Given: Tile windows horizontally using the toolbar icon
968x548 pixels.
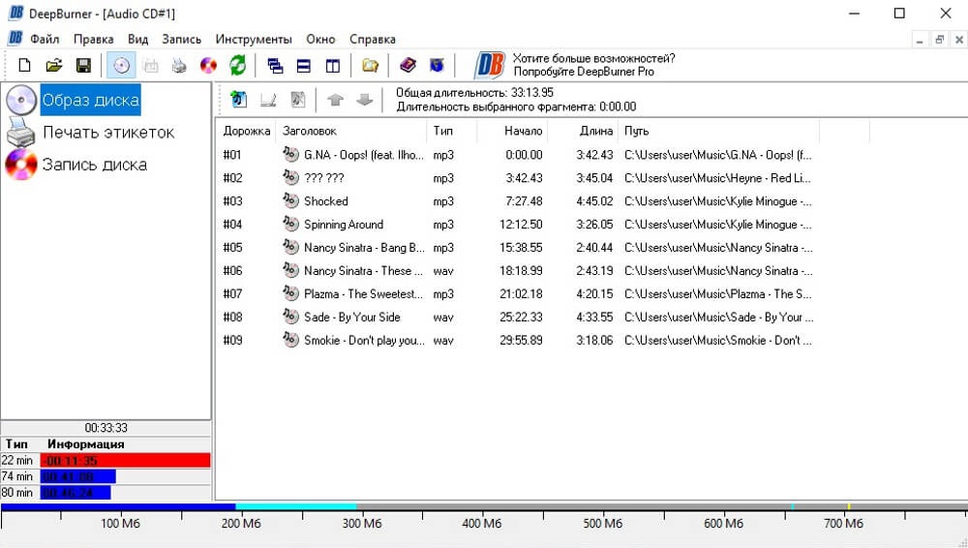Looking at the screenshot, I should coord(304,65).
